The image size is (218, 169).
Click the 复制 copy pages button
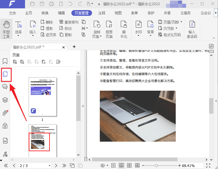tap(66, 35)
